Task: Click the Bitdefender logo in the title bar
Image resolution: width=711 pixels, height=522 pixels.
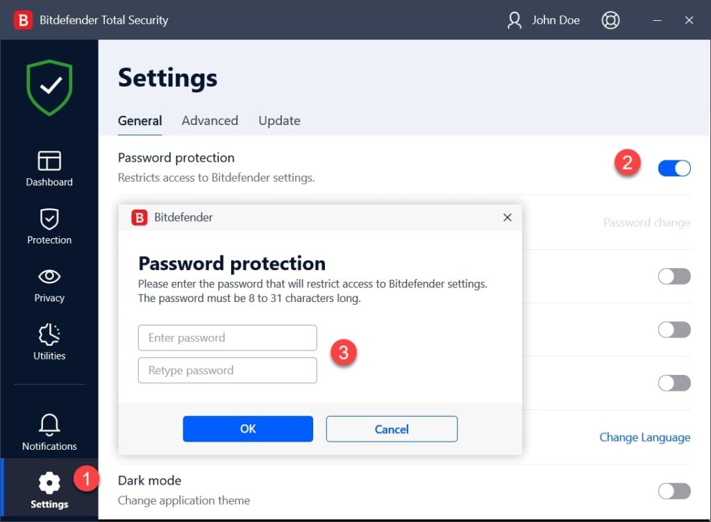Action: point(23,20)
